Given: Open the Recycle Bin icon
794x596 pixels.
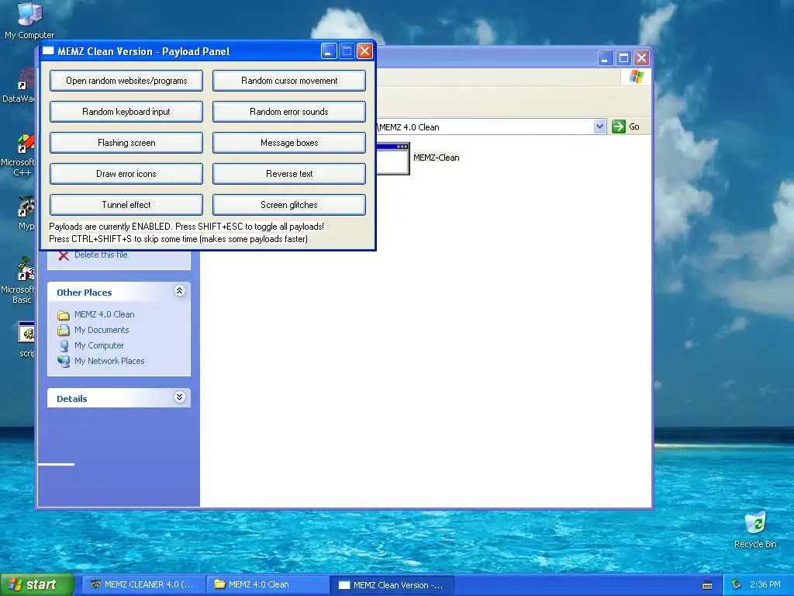Looking at the screenshot, I should click(755, 531).
